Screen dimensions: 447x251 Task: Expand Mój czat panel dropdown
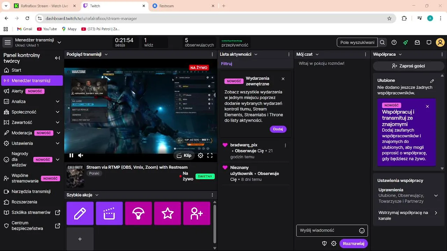[317, 54]
